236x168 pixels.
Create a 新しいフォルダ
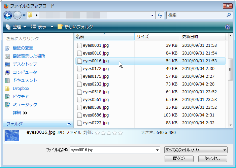point(75,27)
